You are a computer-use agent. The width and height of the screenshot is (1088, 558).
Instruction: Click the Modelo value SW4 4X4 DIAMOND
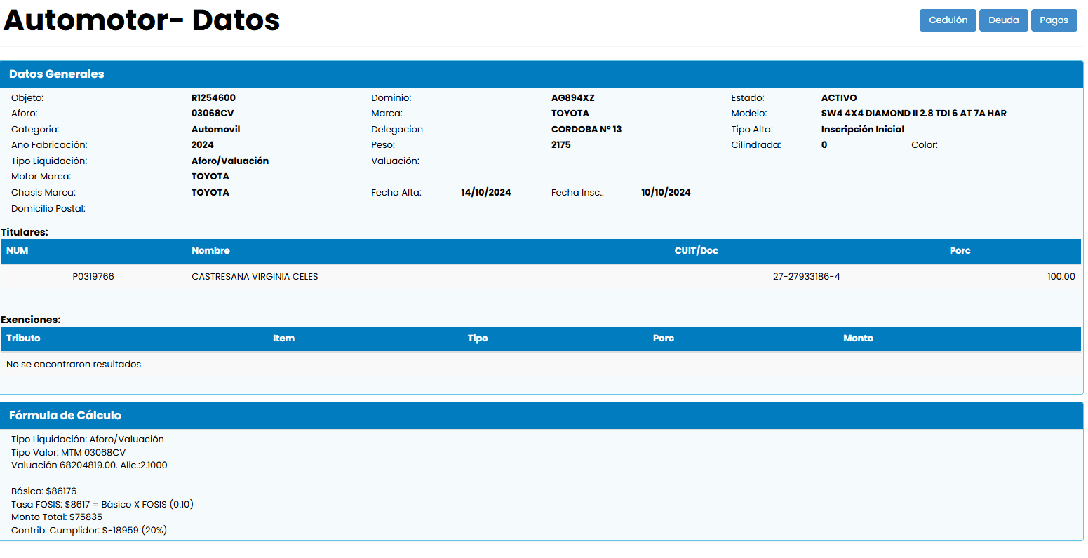pyautogui.click(x=913, y=114)
